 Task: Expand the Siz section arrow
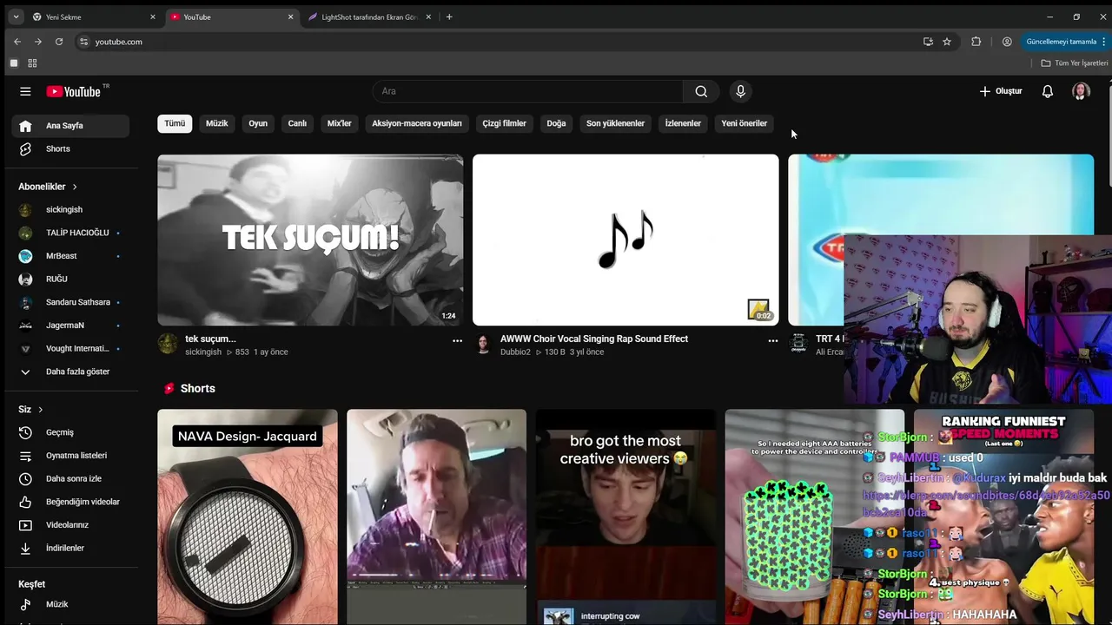(x=40, y=410)
